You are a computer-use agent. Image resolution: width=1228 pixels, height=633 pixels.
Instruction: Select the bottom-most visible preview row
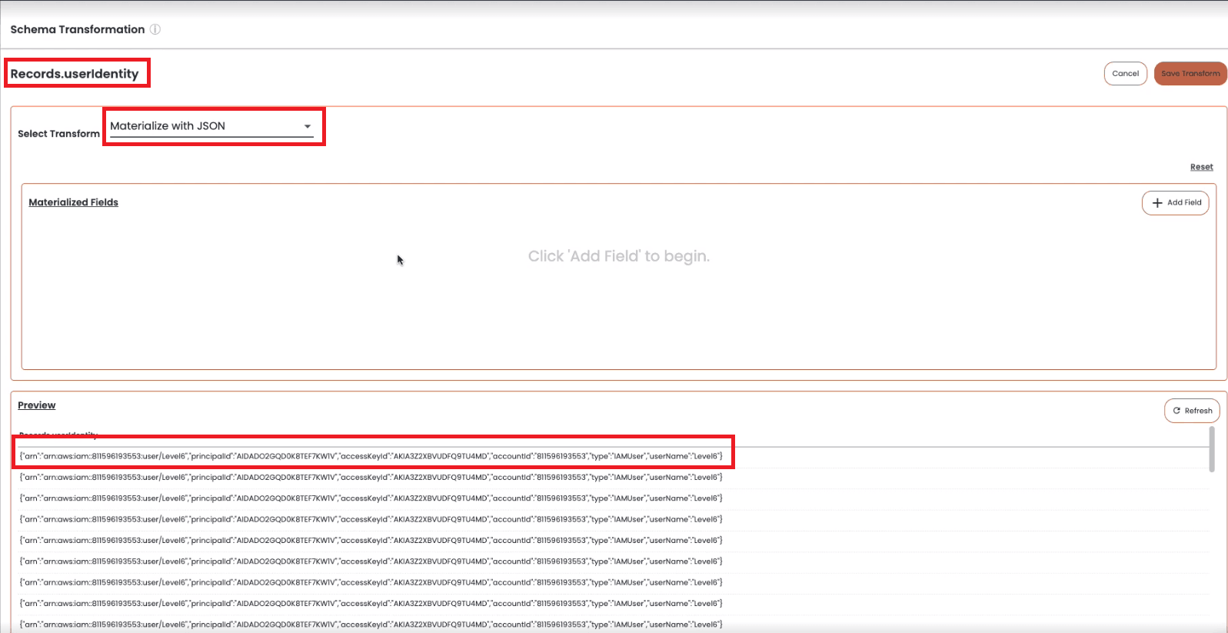[x=371, y=625]
